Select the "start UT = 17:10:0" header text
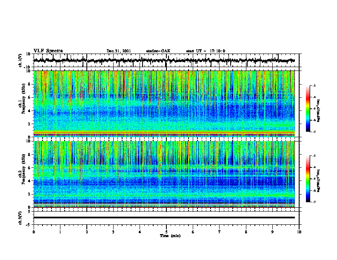Viewport: 337px width, 260px height. (x=206, y=51)
